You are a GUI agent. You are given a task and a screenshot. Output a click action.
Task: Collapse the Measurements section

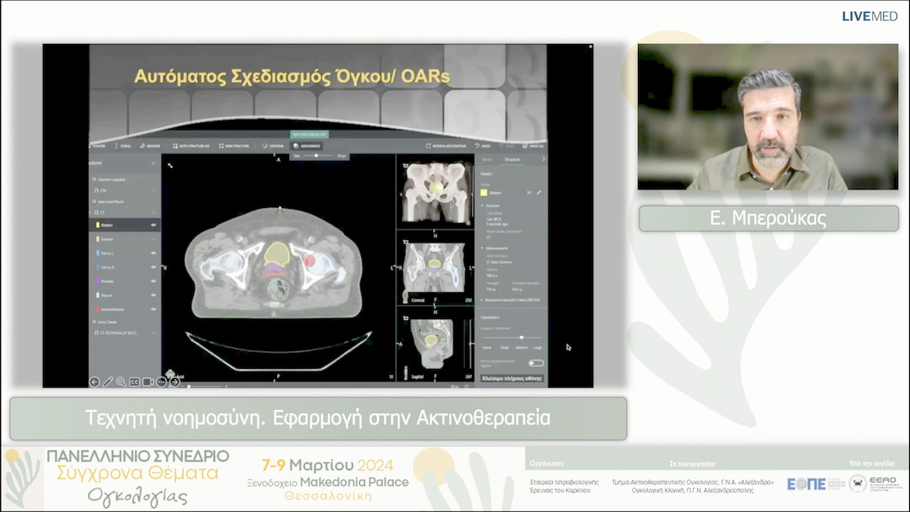[484, 246]
